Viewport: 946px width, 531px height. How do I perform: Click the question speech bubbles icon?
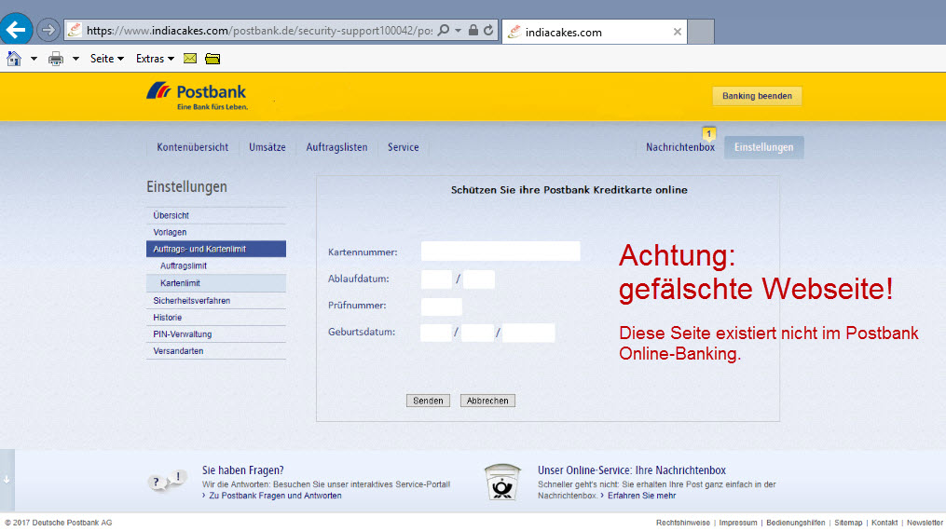tap(167, 481)
